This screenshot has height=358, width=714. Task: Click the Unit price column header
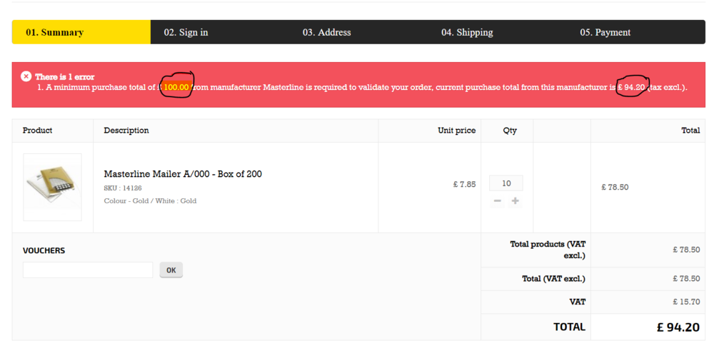(456, 131)
